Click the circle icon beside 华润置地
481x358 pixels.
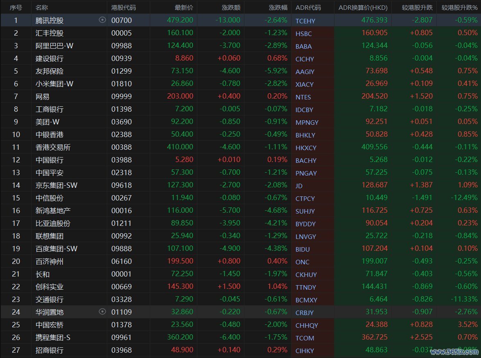[102, 312]
